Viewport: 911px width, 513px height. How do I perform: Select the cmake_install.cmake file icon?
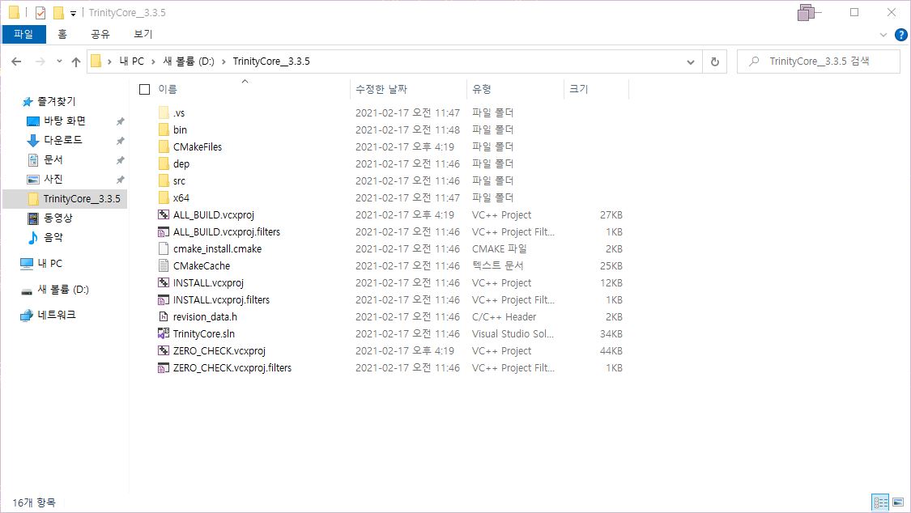164,249
